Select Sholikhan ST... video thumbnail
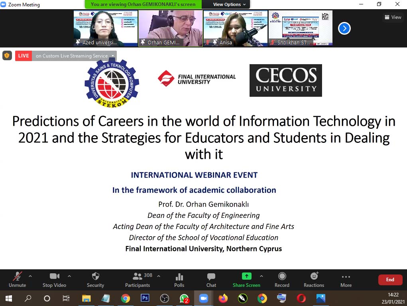The image size is (407, 306). coord(300,28)
